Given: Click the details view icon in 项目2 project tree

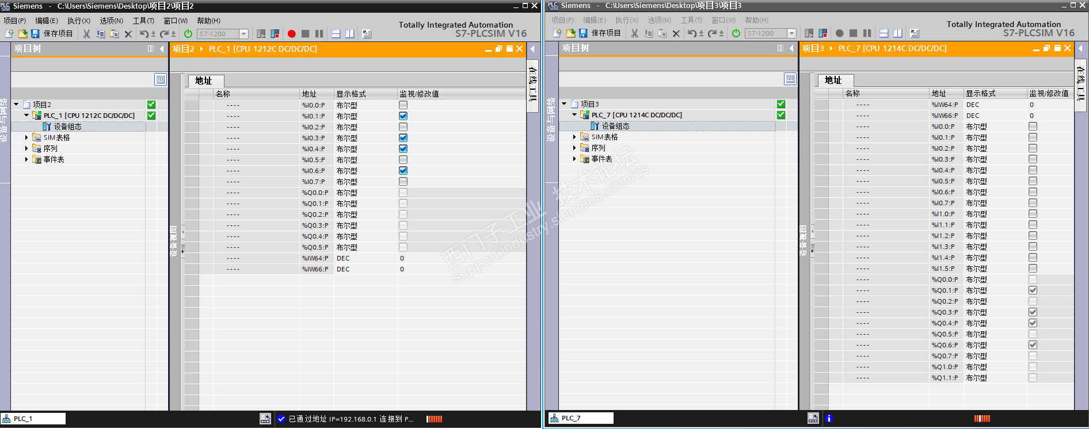Looking at the screenshot, I should [x=161, y=79].
